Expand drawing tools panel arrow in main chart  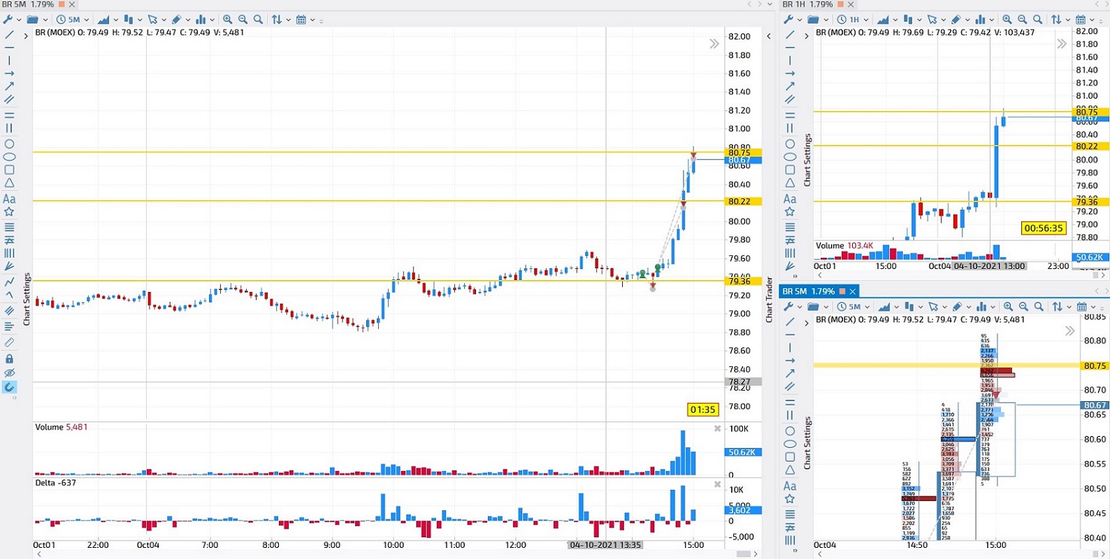pos(26,36)
